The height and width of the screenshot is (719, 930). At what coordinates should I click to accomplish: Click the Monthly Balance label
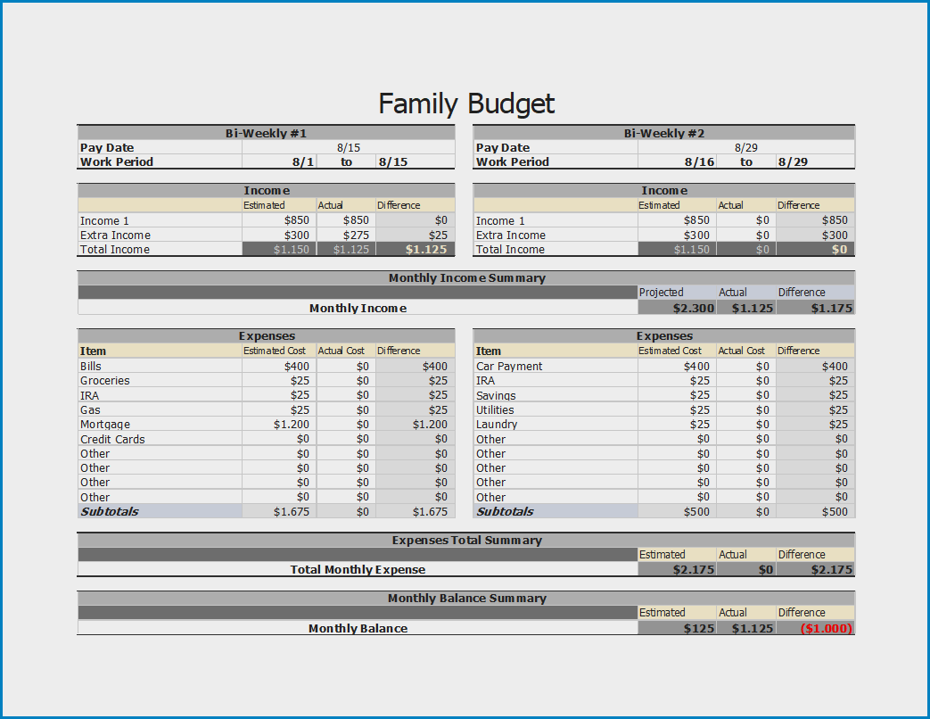358,628
